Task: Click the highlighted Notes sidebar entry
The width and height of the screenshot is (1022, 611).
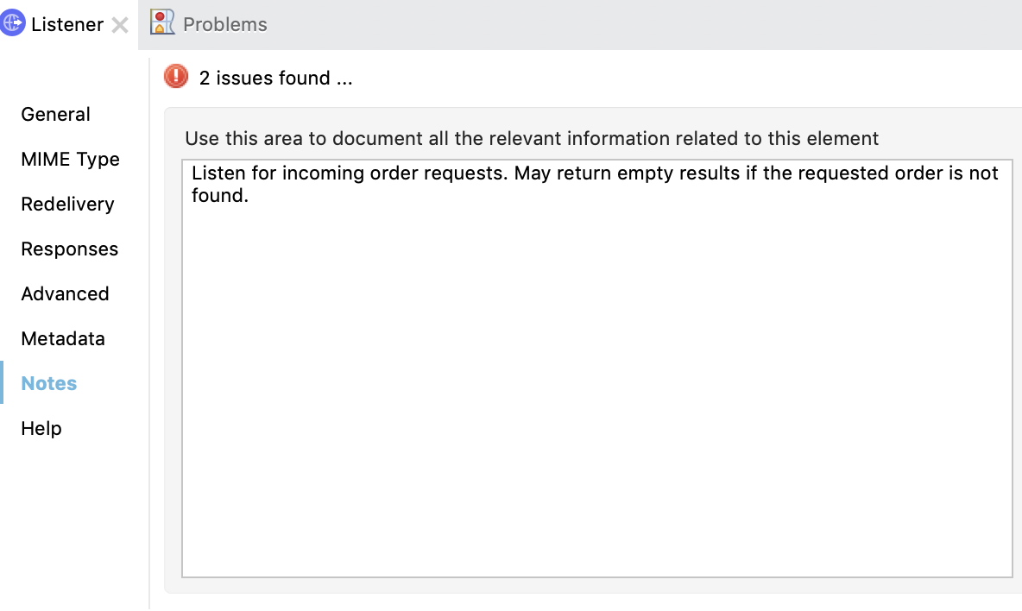Action: tap(48, 383)
